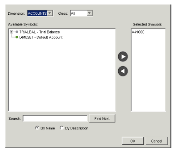Select DIM0SET - Default Account item
This screenshot has width=177, height=153.
pos(41,37)
